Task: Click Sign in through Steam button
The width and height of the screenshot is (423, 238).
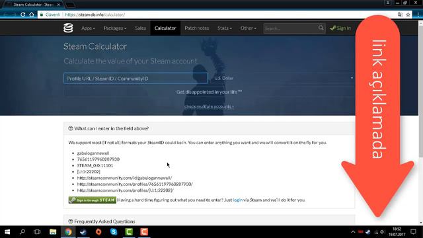Action: click(x=93, y=200)
